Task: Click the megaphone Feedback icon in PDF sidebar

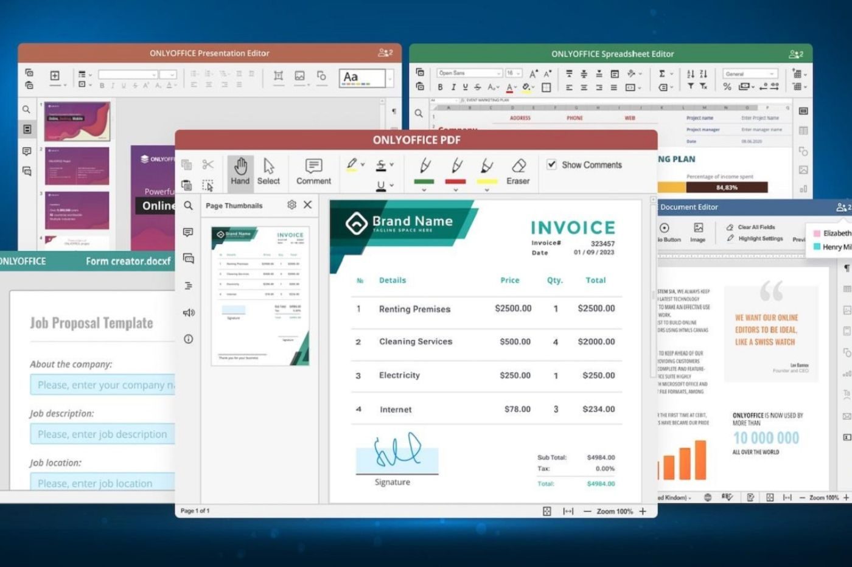Action: 189,312
